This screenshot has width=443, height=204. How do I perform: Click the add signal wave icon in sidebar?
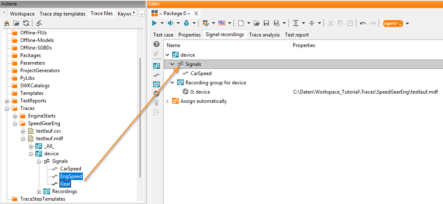[156, 75]
